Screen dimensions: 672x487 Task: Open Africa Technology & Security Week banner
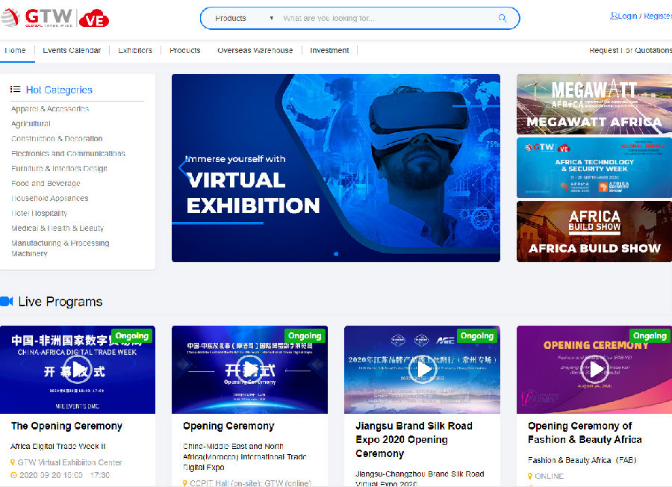594,167
